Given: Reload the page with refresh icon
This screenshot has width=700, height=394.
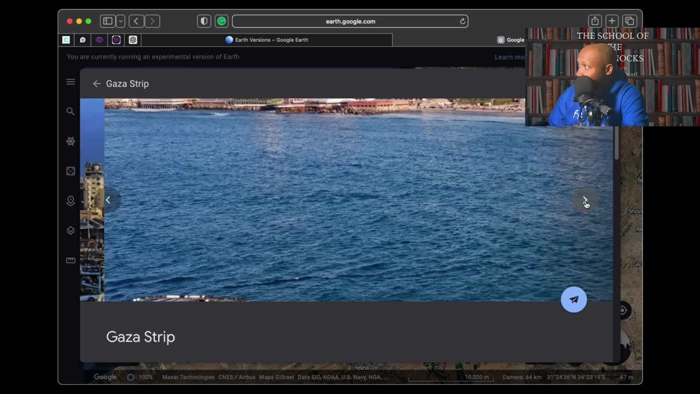Looking at the screenshot, I should (463, 21).
